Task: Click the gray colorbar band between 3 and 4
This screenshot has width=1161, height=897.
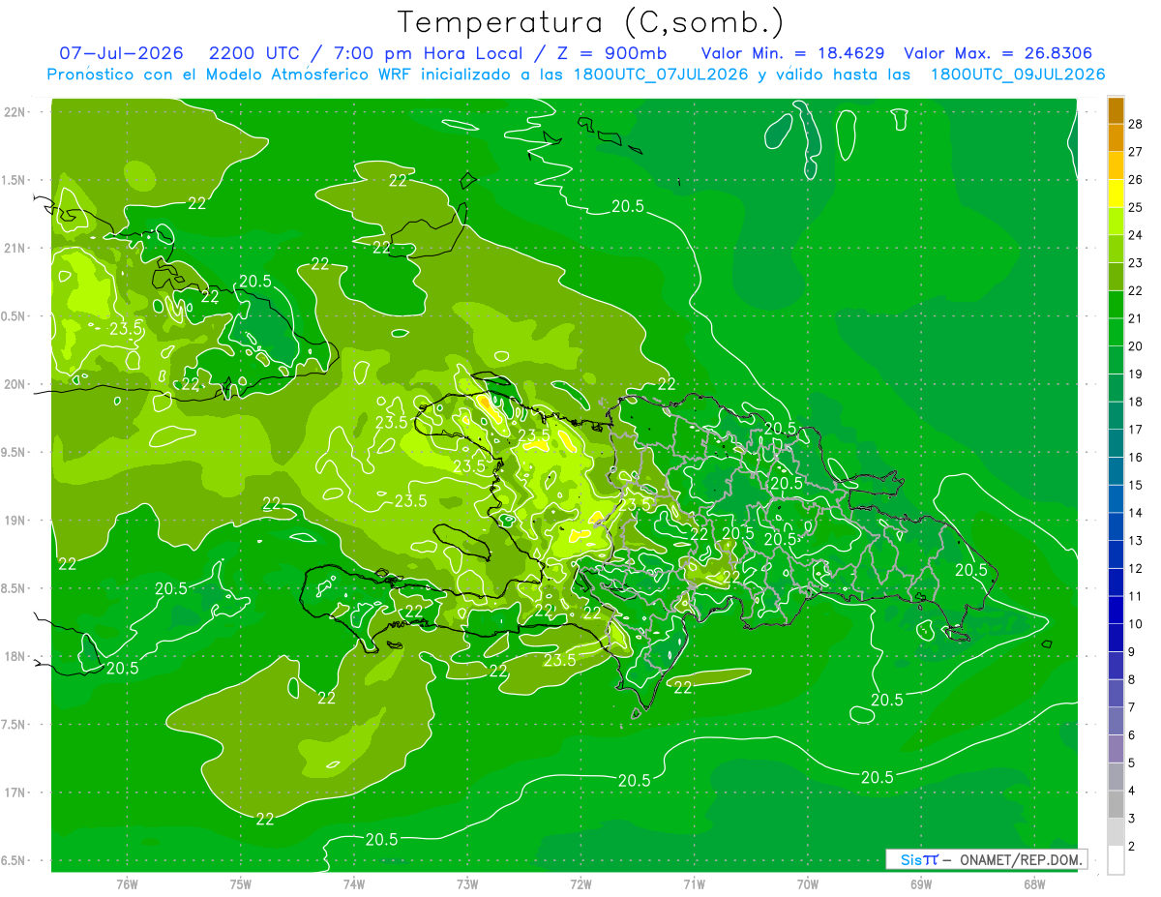Action: coord(1116,804)
